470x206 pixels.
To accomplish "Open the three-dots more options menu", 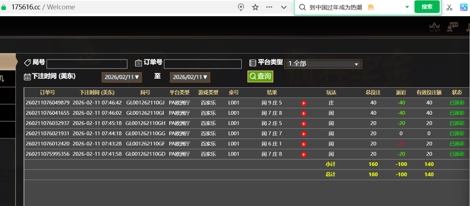I will click(x=269, y=7).
